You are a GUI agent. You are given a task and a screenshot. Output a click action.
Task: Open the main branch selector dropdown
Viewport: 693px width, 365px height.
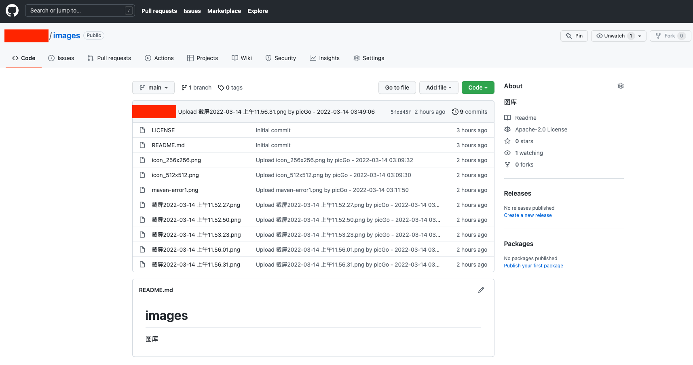coord(153,88)
